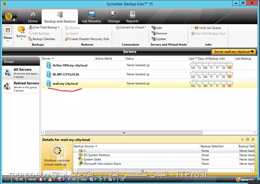260x184 pixels.
Task: Select the System State row
Action: [164, 159]
